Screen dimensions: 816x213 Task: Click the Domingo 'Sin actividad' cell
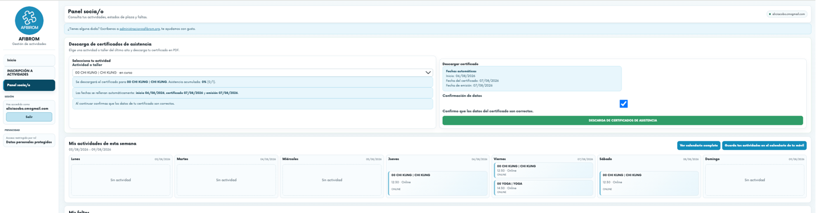[x=754, y=180]
